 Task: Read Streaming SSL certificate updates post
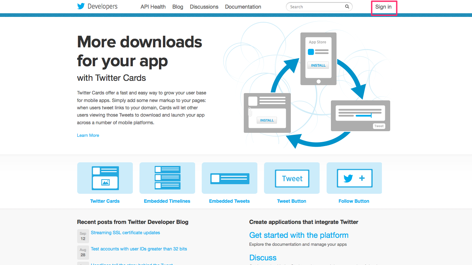click(x=126, y=233)
